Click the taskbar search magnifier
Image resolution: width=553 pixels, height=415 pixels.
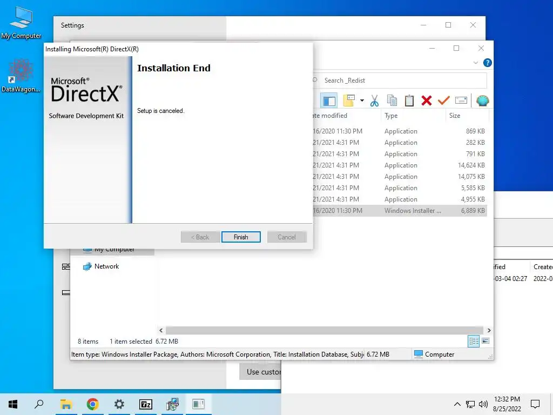click(39, 404)
